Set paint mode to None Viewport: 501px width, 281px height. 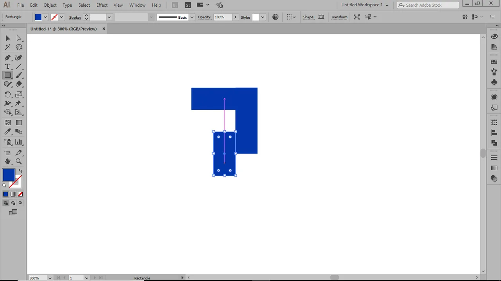pos(20,194)
